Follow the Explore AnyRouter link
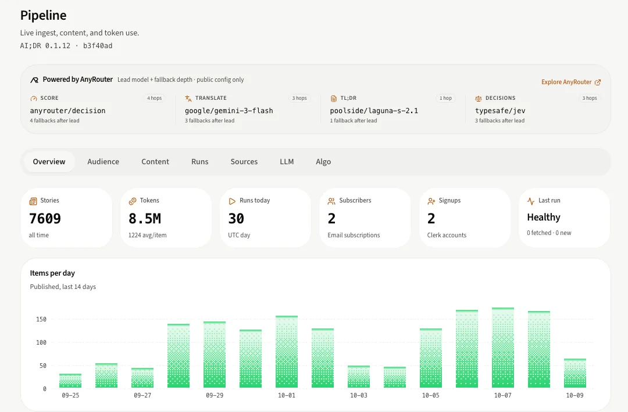Screen dimensions: 628x412 571,82
